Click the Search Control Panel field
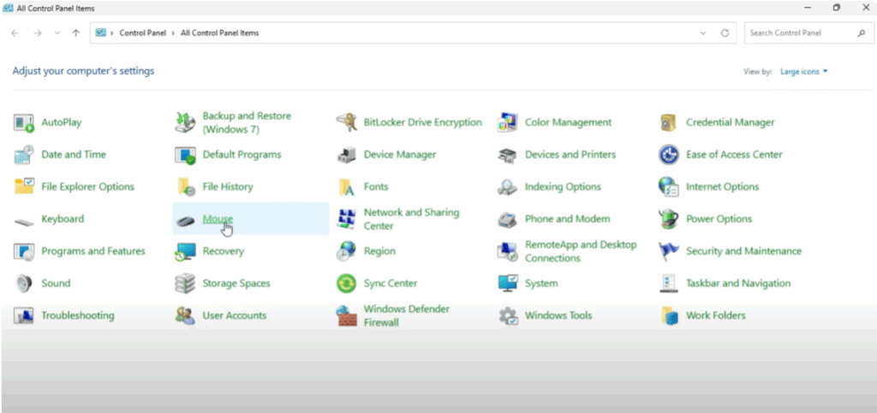 pyautogui.click(x=808, y=33)
